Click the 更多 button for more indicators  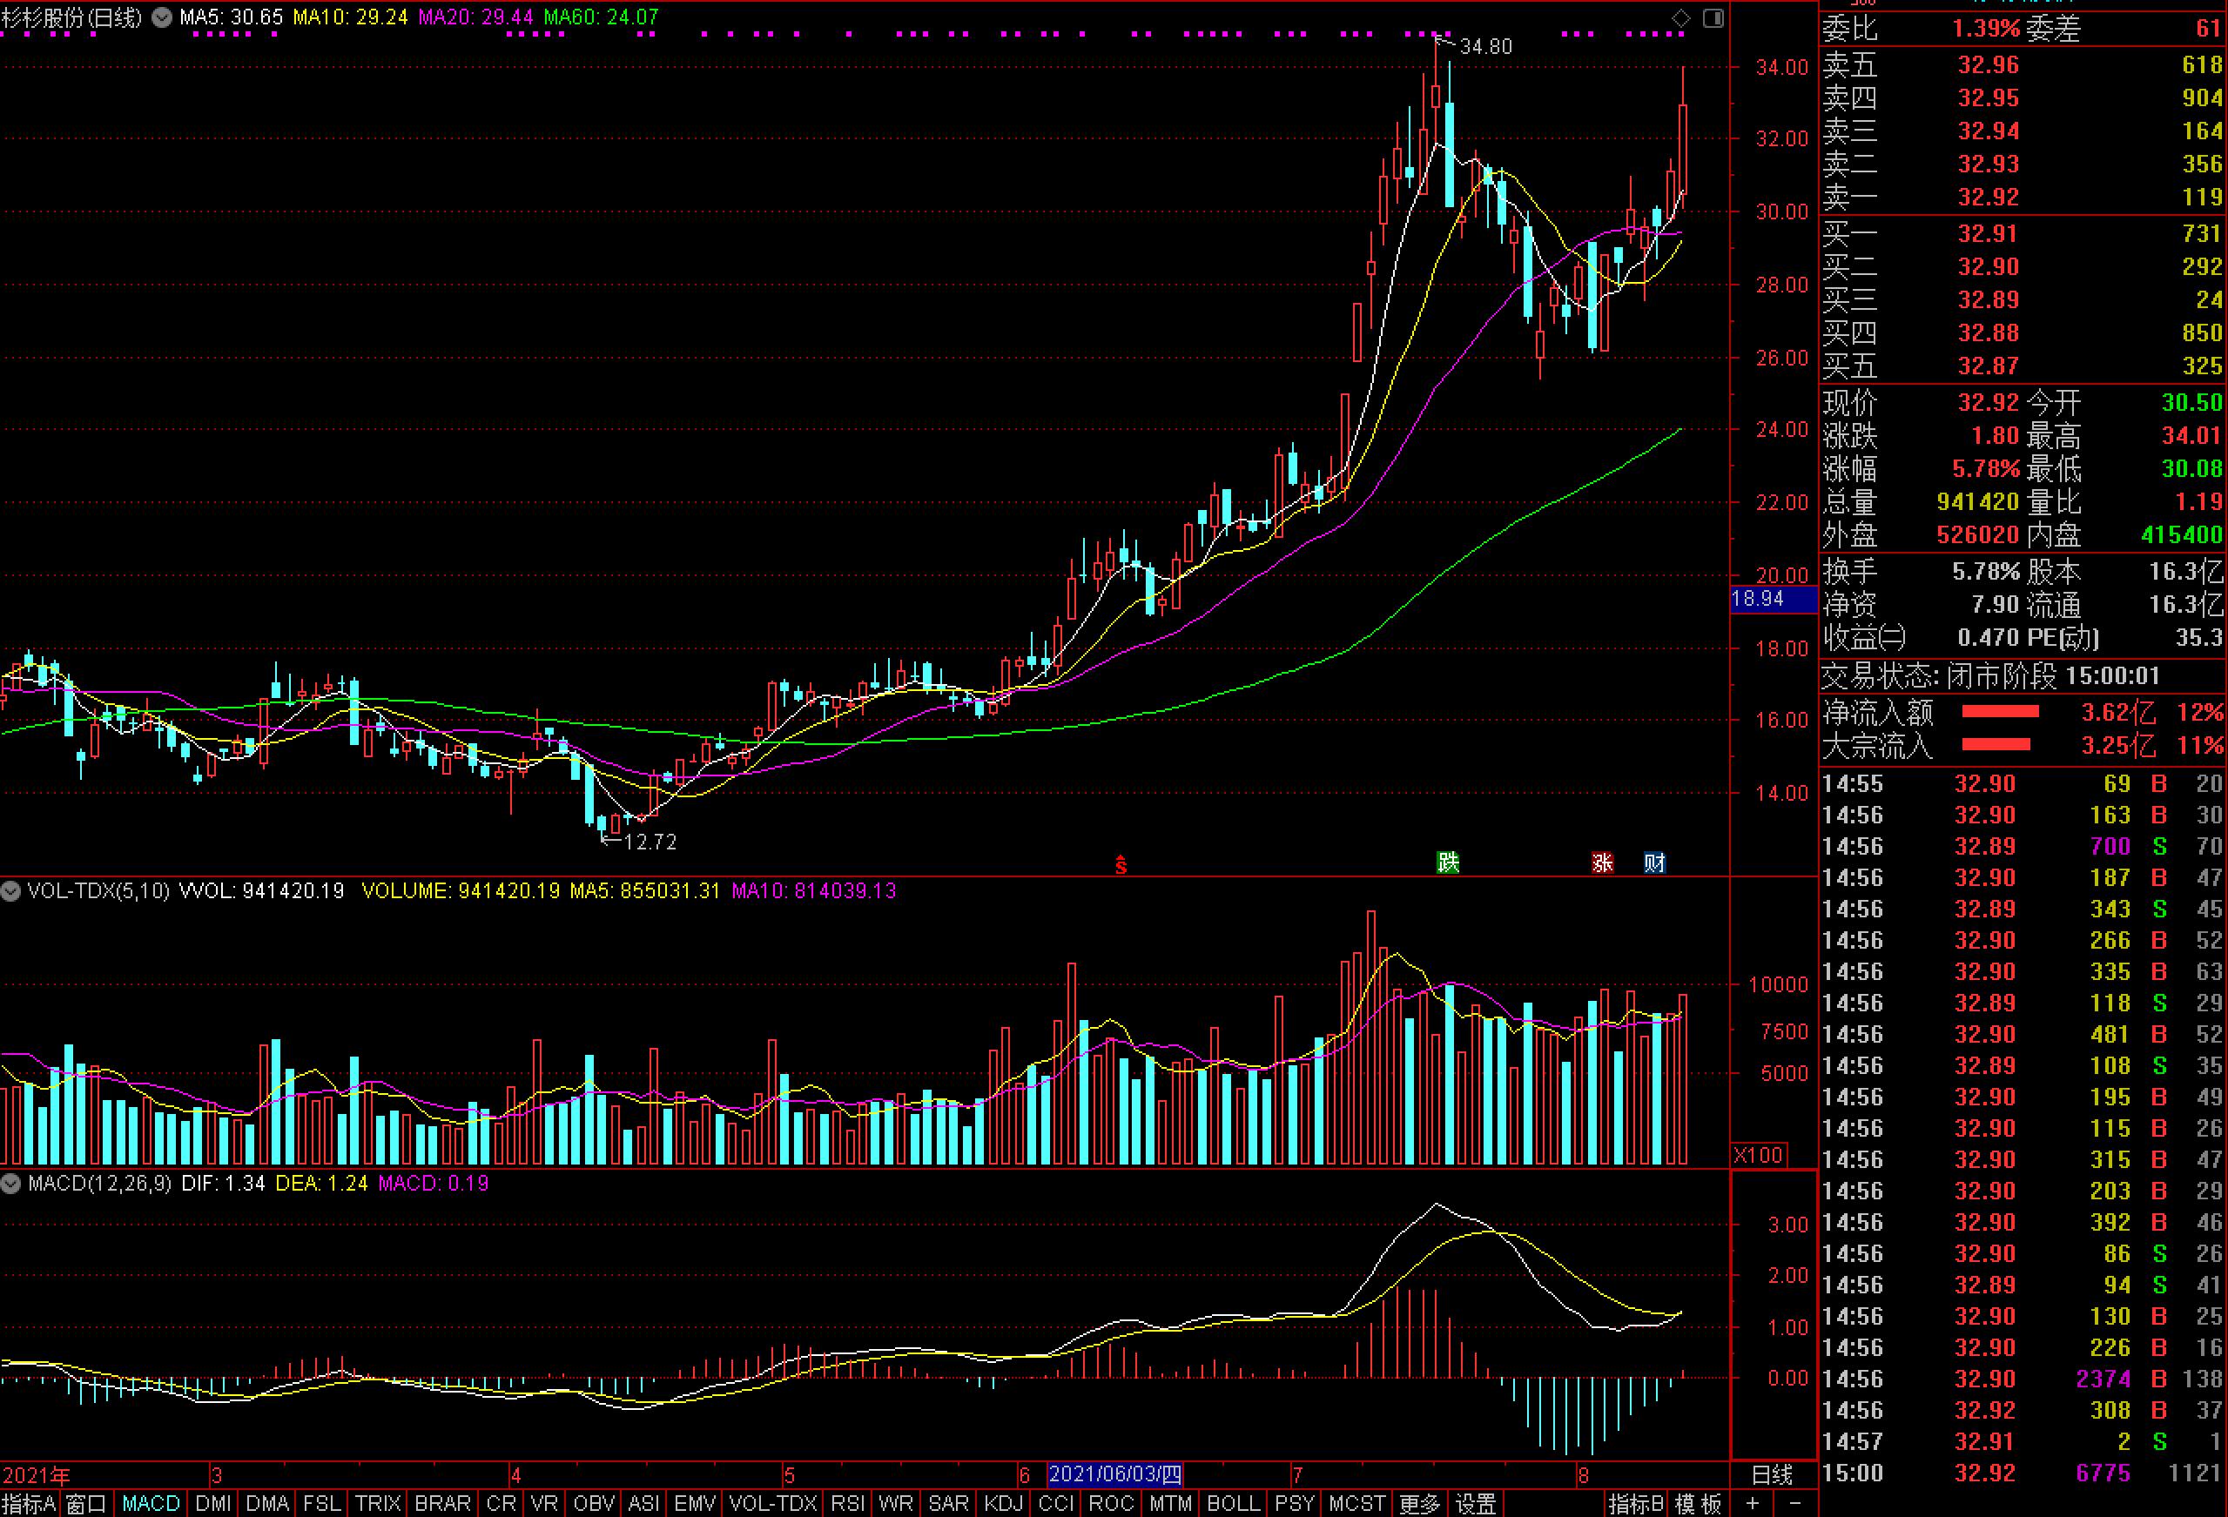1419,1504
